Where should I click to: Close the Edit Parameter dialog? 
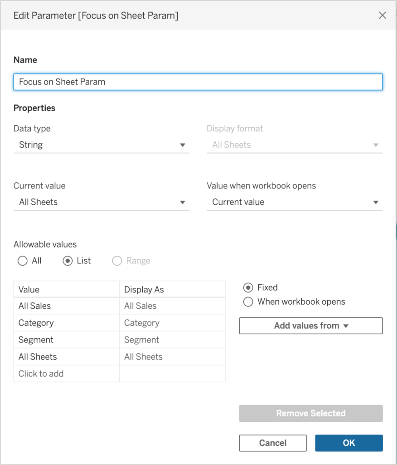382,15
